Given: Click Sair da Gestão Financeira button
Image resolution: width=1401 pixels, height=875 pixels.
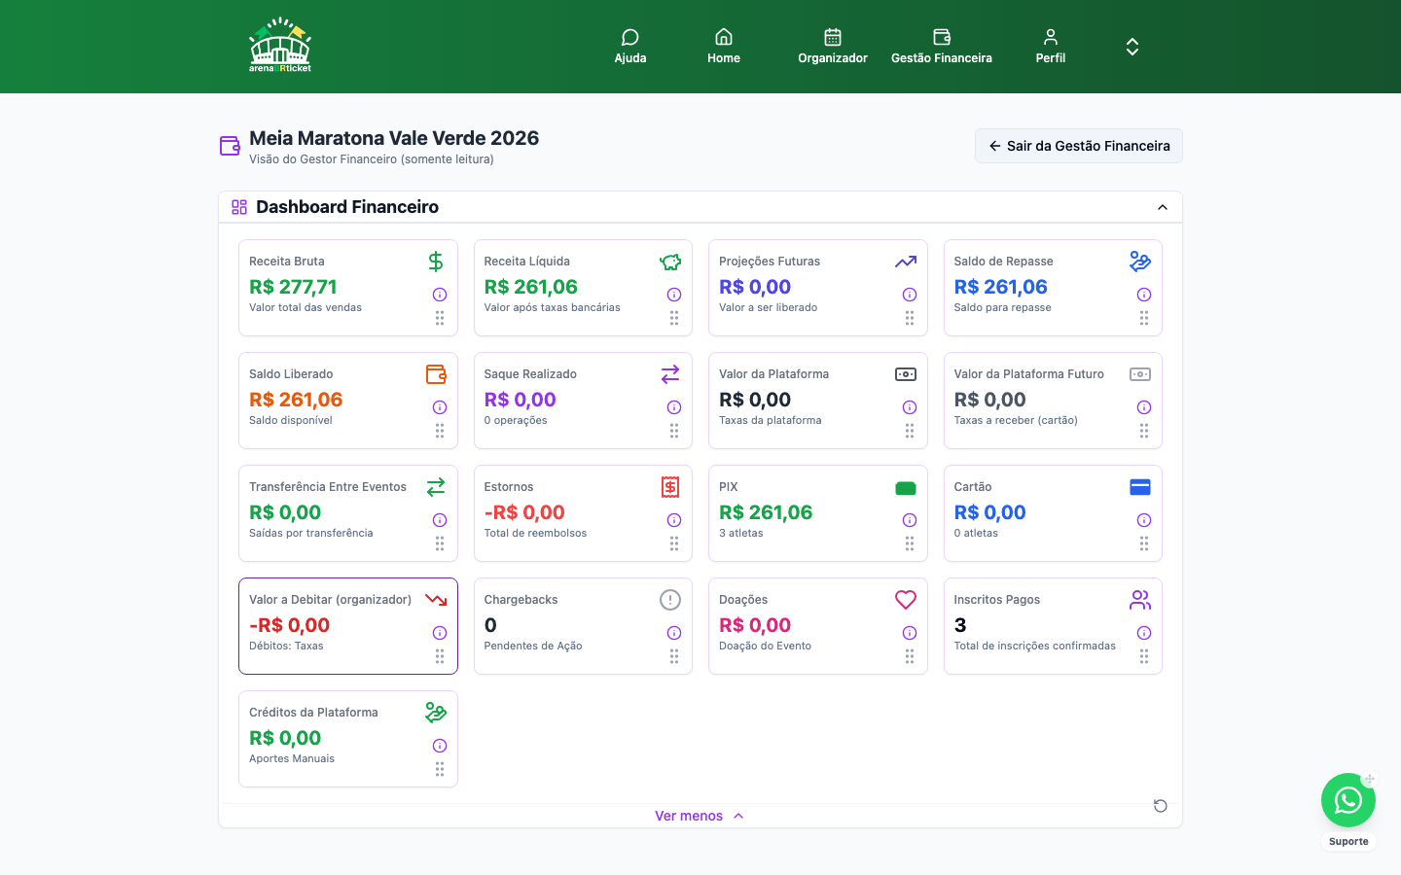Looking at the screenshot, I should click(x=1079, y=146).
